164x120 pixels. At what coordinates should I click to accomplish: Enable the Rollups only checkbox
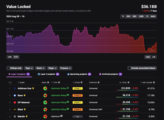[x=9, y=68]
